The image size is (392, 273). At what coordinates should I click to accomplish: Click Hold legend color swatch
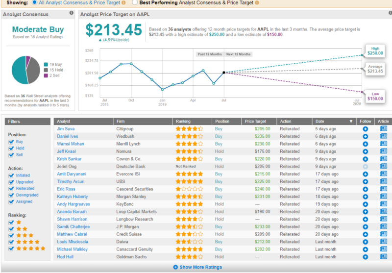pyautogui.click(x=46, y=70)
